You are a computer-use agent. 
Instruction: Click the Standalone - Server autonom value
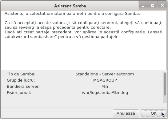click(x=105, y=74)
